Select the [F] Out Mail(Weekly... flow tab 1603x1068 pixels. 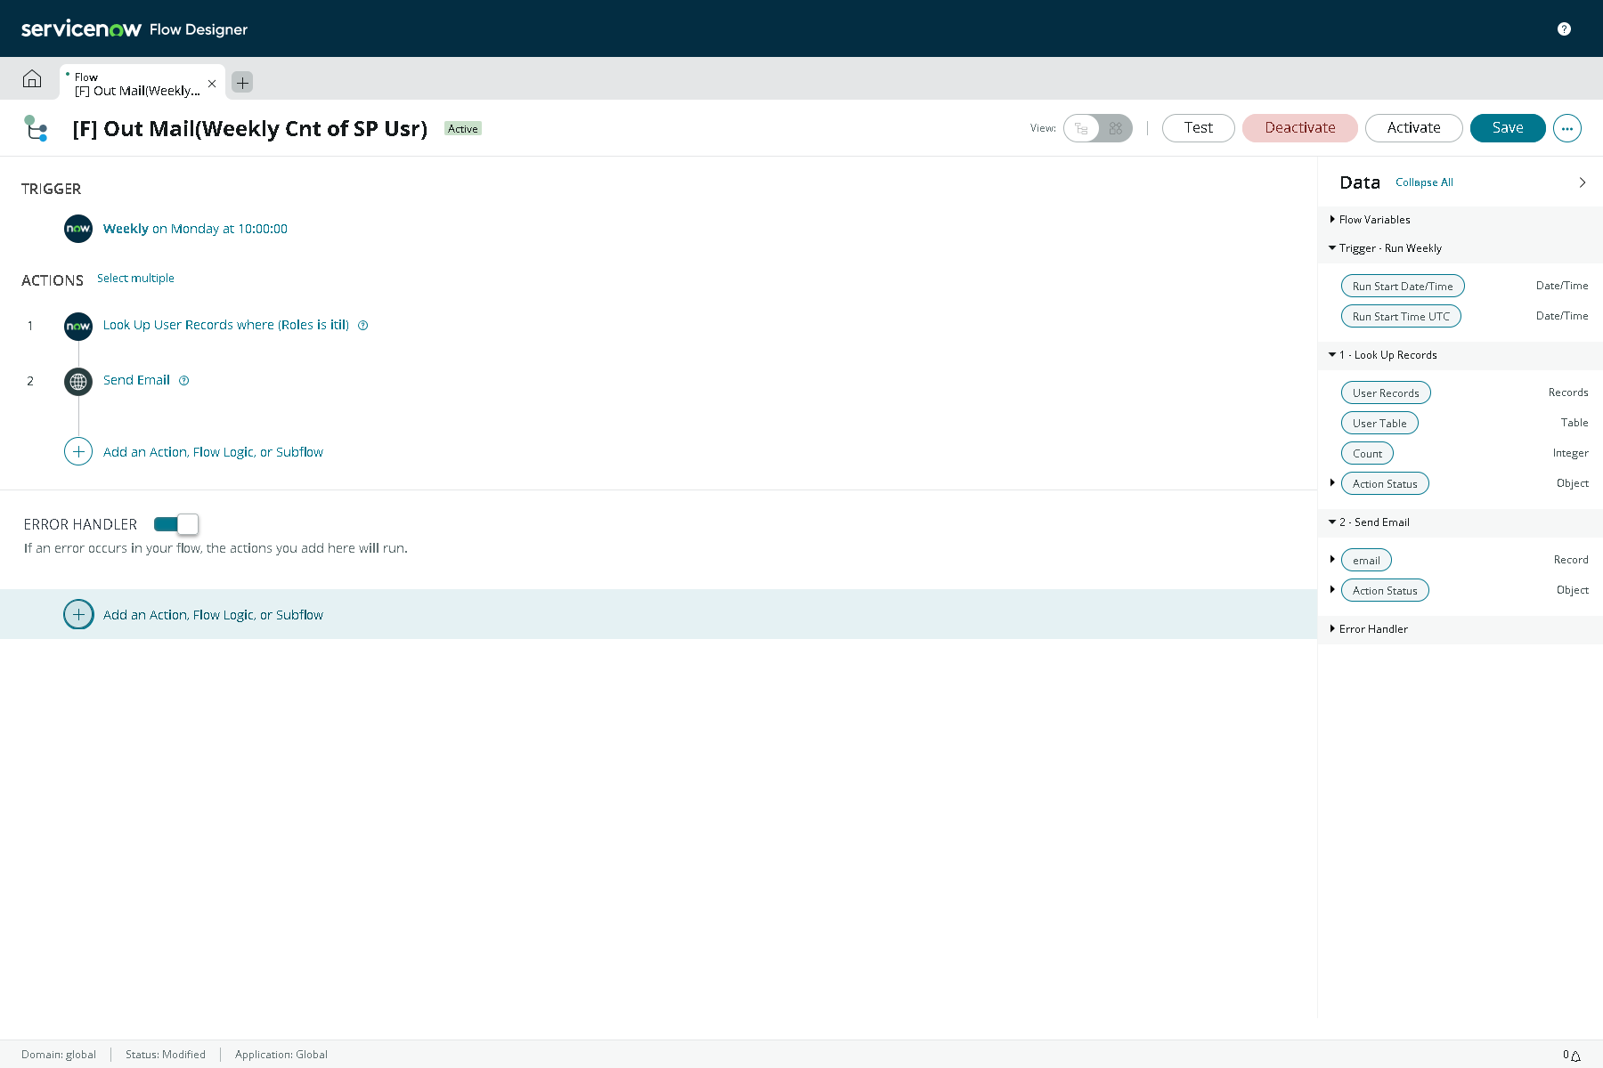point(137,84)
